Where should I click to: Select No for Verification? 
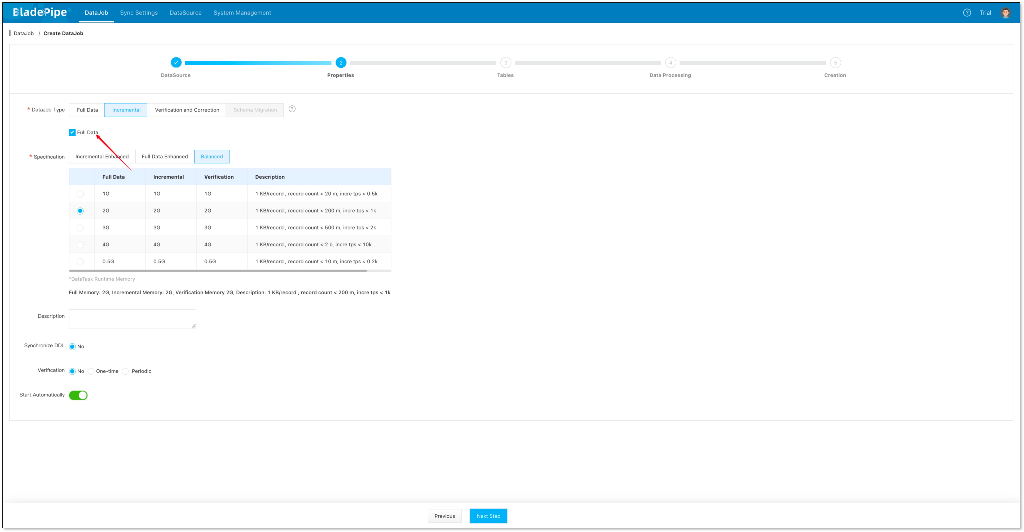(72, 371)
